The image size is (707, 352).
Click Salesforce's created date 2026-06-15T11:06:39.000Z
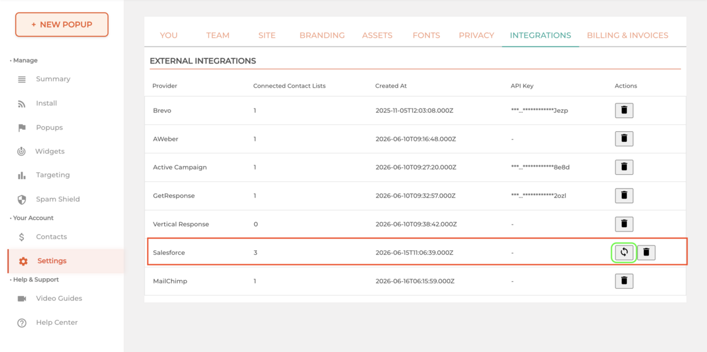coord(414,253)
